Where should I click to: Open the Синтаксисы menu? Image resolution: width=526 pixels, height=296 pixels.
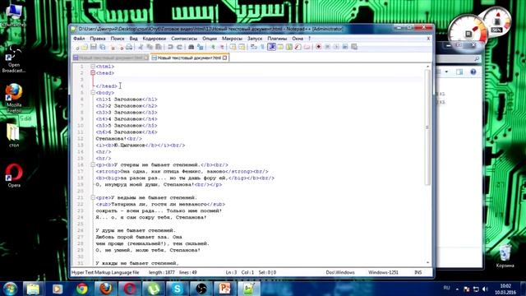pyautogui.click(x=184, y=39)
